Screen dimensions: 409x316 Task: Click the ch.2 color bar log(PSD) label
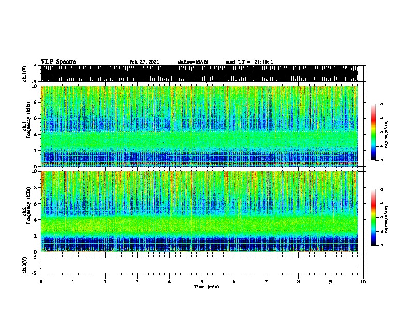click(x=386, y=219)
